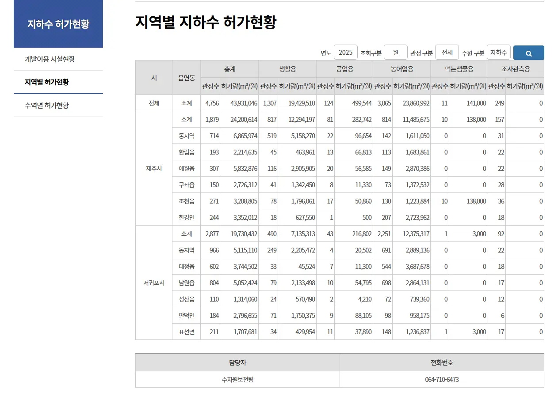The height and width of the screenshot is (396, 558).
Task: Click the 전화번호 header cell
Action: click(442, 363)
